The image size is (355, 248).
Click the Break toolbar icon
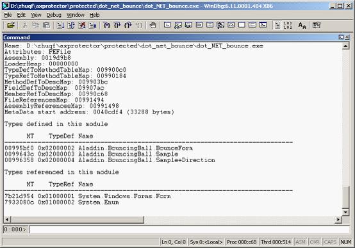click(x=93, y=25)
